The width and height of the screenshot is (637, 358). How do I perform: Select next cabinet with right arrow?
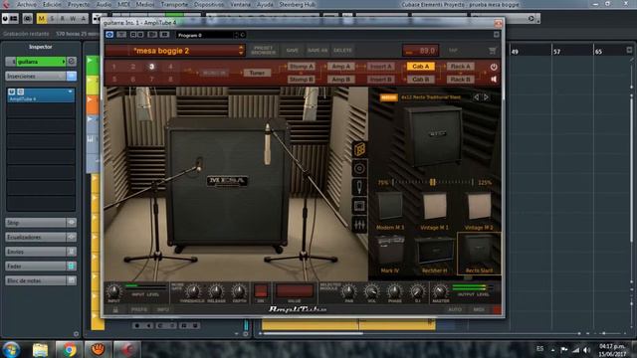point(487,97)
